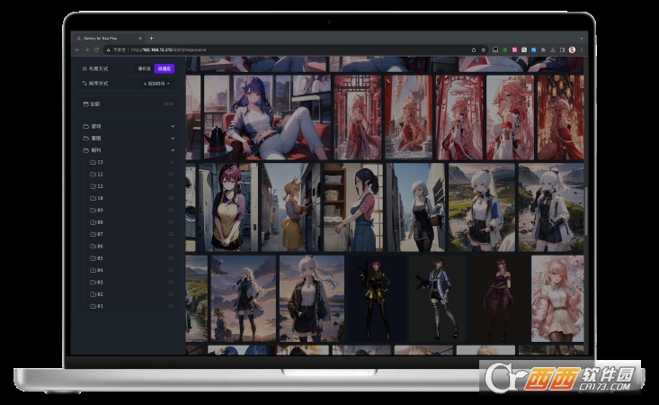The image size is (659, 405).
Task: Select the purple 自适应 layout option
Action: tap(165, 68)
